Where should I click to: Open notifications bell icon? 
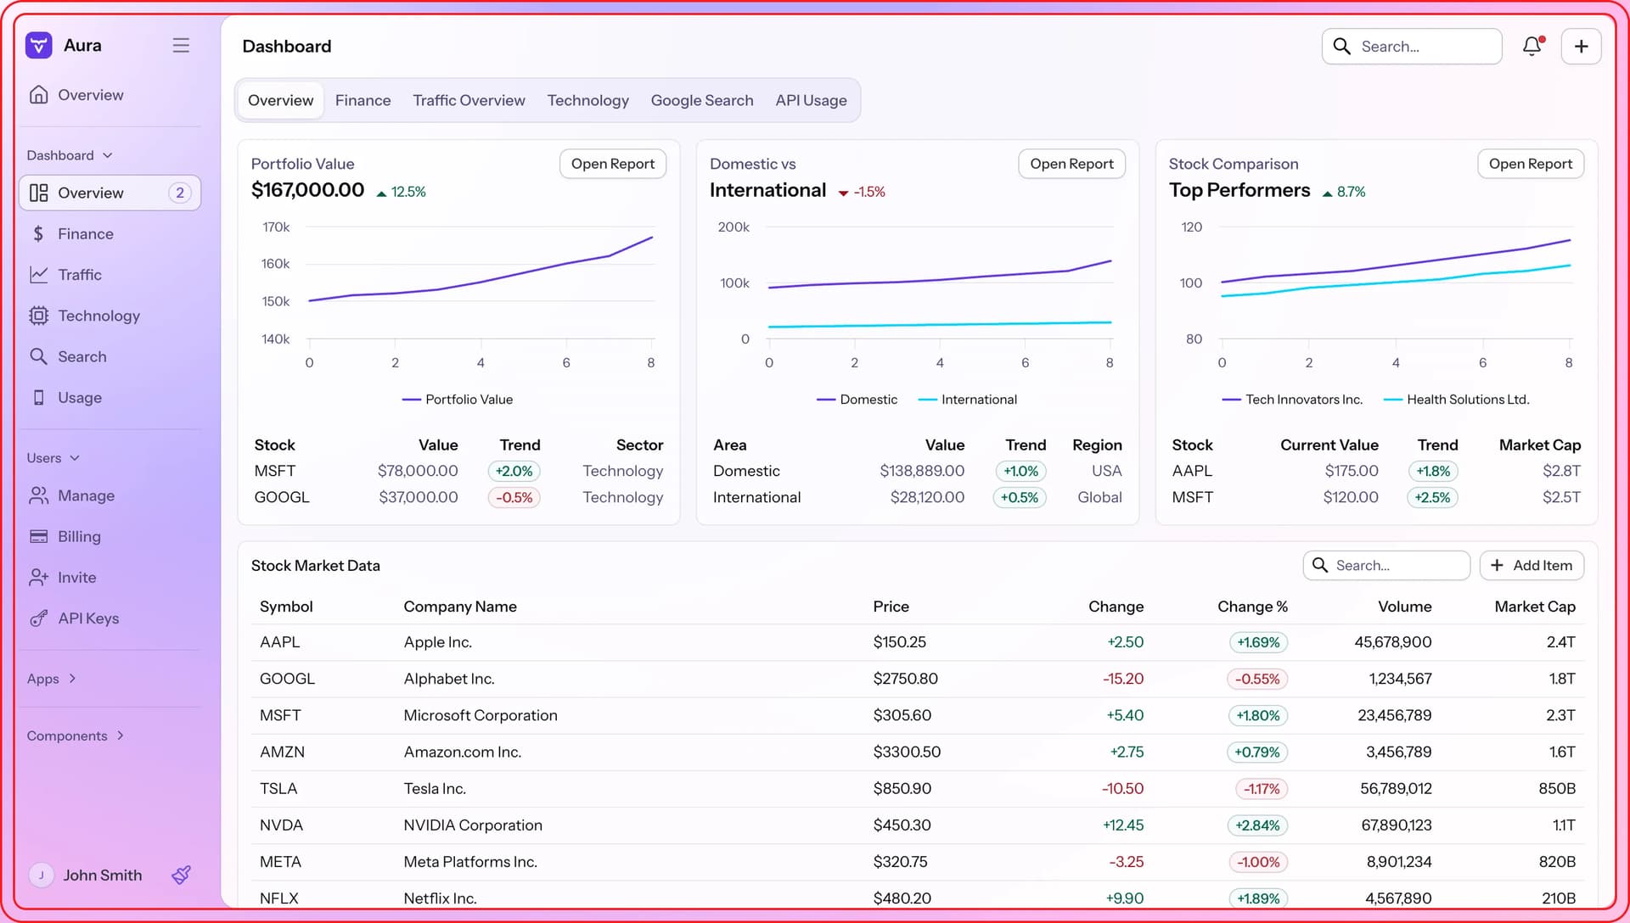[1532, 47]
